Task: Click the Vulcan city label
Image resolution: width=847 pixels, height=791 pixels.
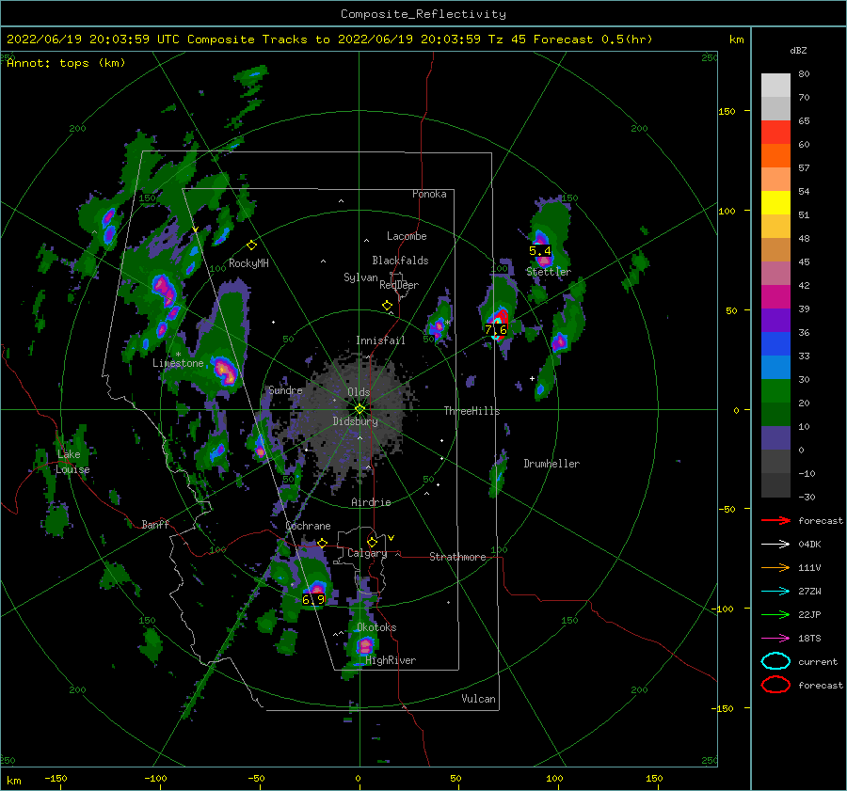Action: [478, 699]
